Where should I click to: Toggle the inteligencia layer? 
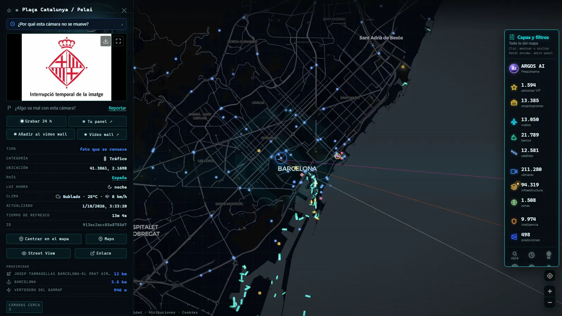(532, 221)
